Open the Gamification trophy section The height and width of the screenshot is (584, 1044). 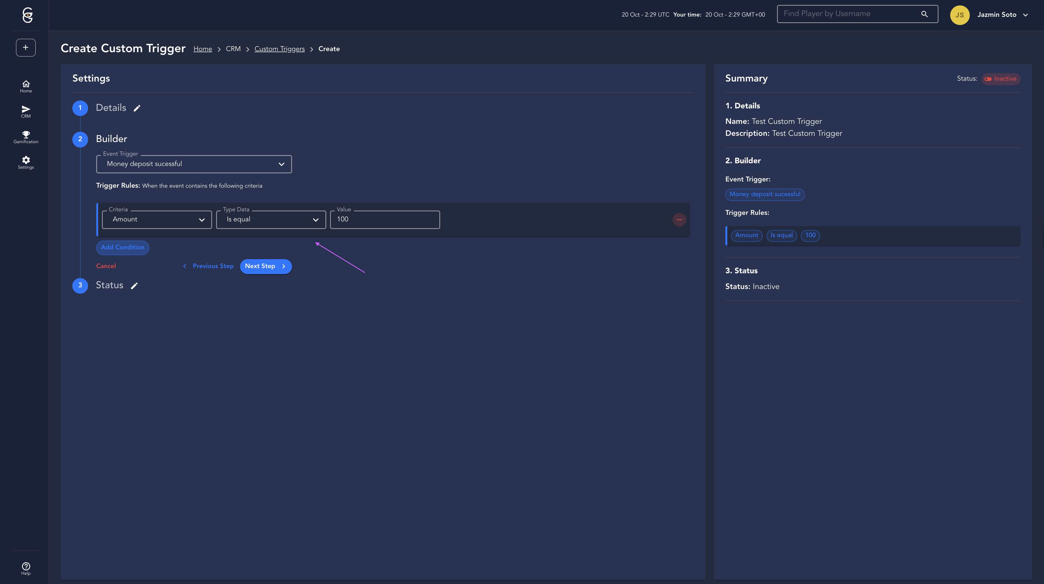26,137
